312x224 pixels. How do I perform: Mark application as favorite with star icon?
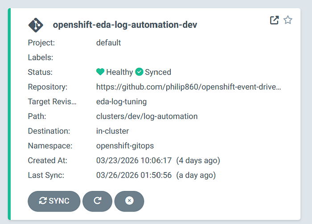(x=288, y=20)
